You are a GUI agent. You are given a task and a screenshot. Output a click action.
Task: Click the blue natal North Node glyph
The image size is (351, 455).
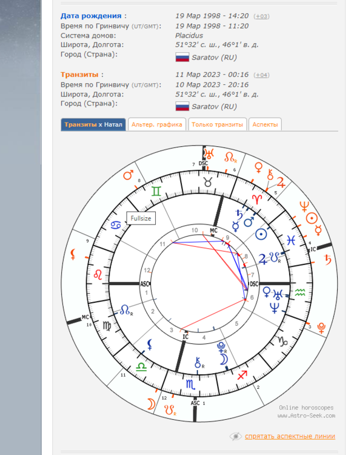point(126,310)
